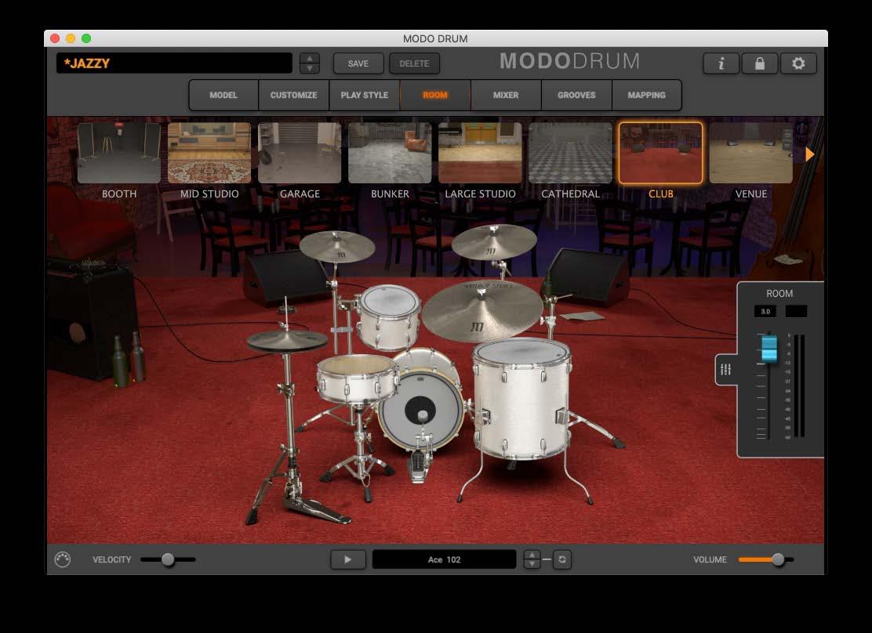Click the lock icon button

(x=759, y=63)
